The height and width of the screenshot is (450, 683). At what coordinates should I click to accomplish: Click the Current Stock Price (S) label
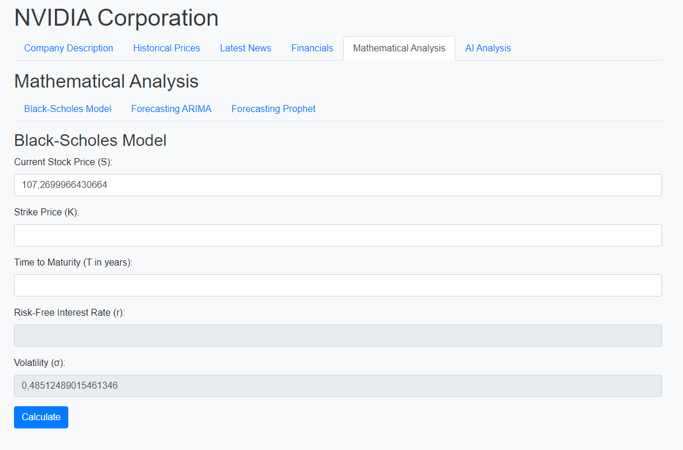(x=63, y=162)
